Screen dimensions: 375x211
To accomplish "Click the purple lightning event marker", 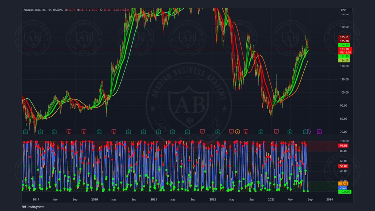I will [x=309, y=132].
